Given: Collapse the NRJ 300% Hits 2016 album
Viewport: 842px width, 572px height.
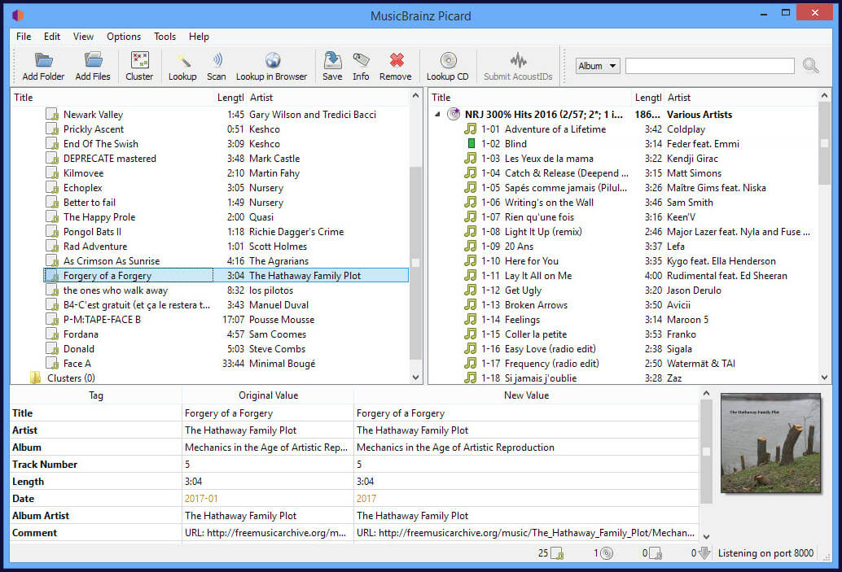Looking at the screenshot, I should (x=437, y=114).
